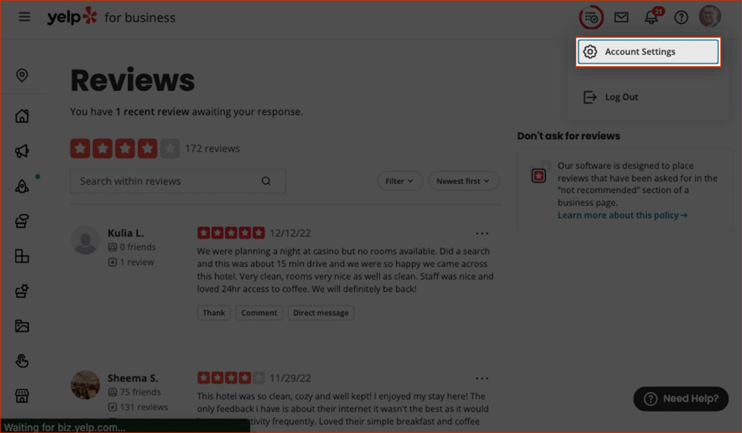Click the 75 friends text
The width and height of the screenshot is (742, 433).
[x=140, y=392]
